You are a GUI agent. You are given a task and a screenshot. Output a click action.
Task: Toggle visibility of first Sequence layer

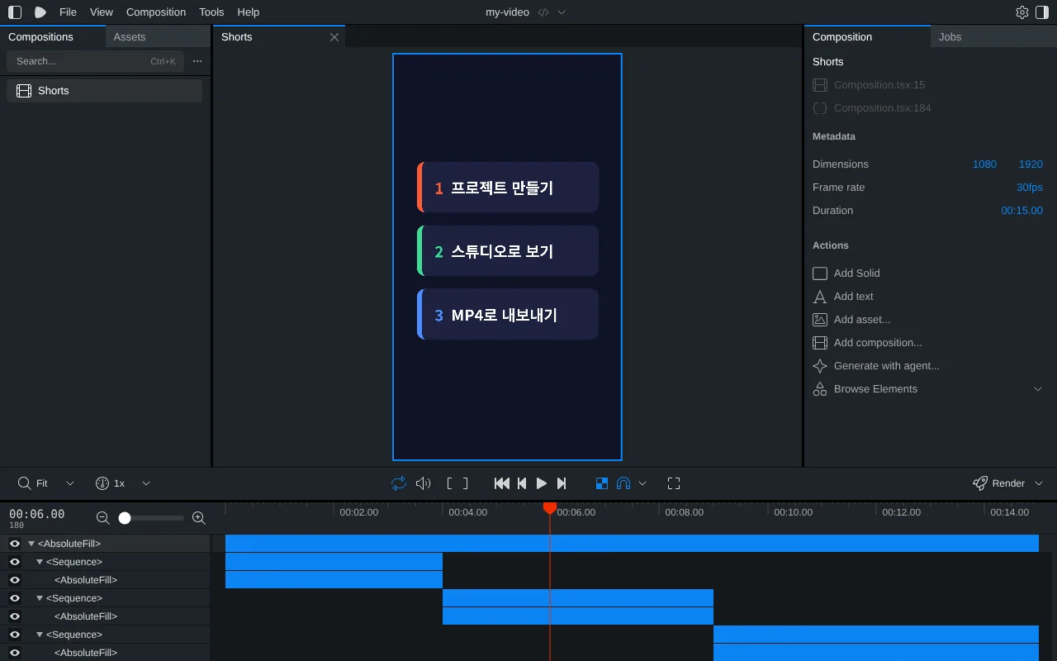[14, 562]
